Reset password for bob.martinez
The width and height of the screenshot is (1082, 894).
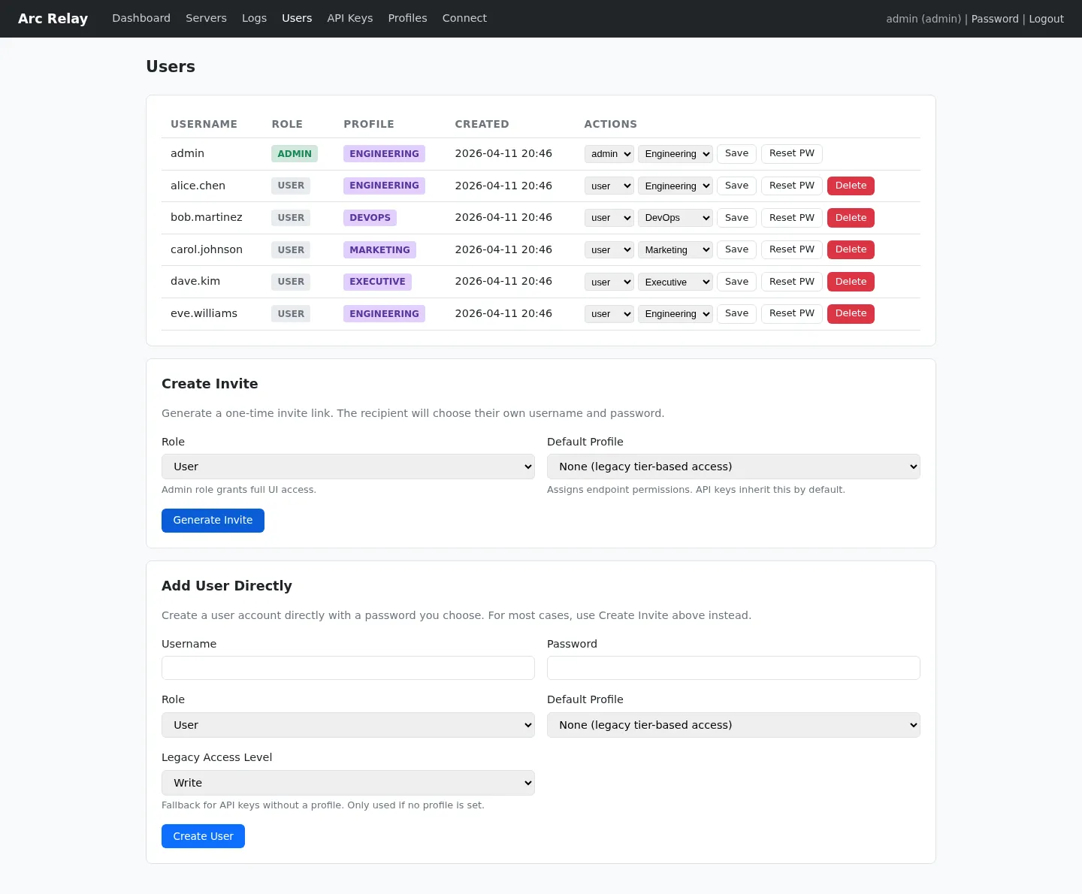[792, 218]
